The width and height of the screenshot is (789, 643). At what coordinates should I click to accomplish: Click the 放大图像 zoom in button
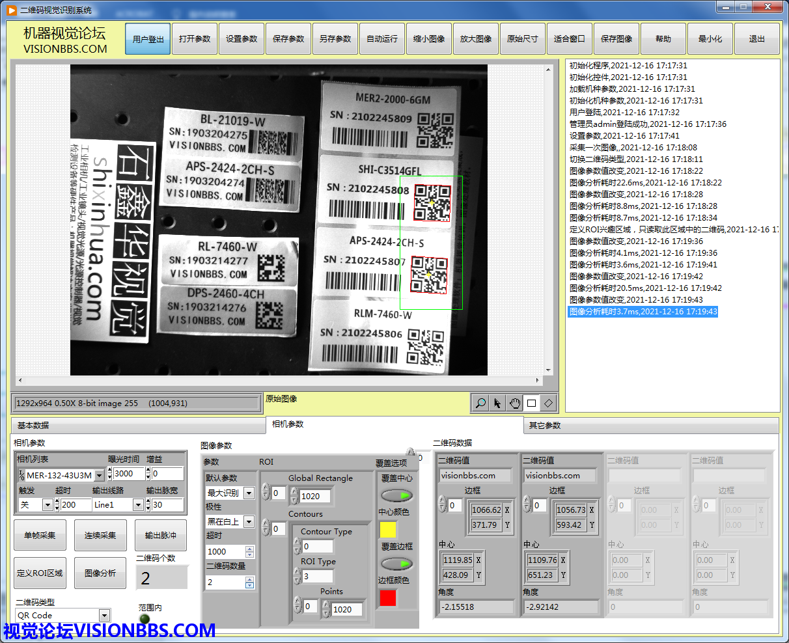pos(476,39)
